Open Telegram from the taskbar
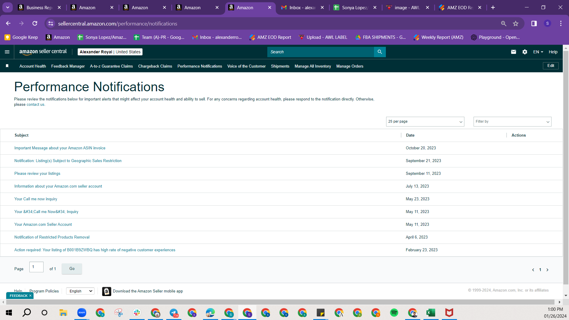Screen dimensions: 569x320 174,313
